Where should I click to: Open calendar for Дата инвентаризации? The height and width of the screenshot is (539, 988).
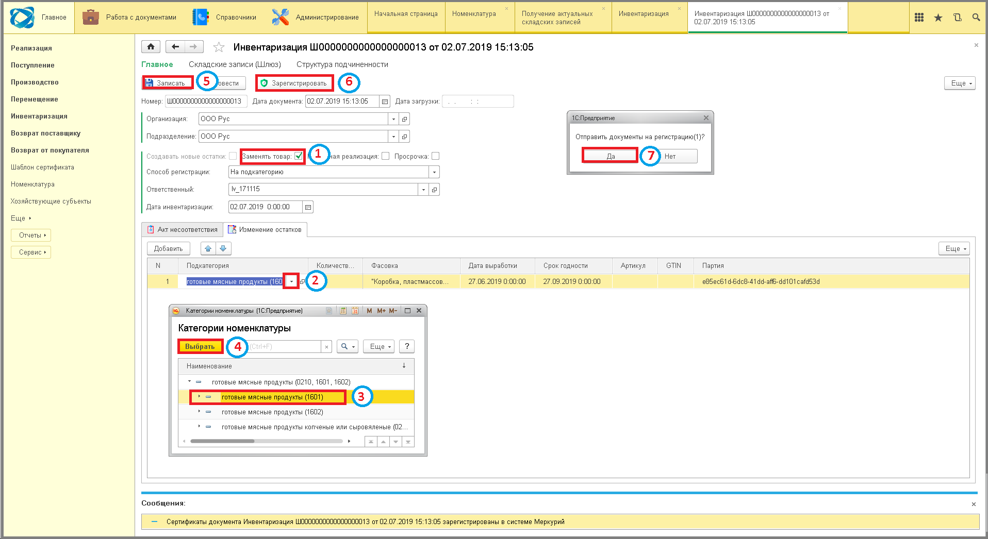tap(308, 207)
